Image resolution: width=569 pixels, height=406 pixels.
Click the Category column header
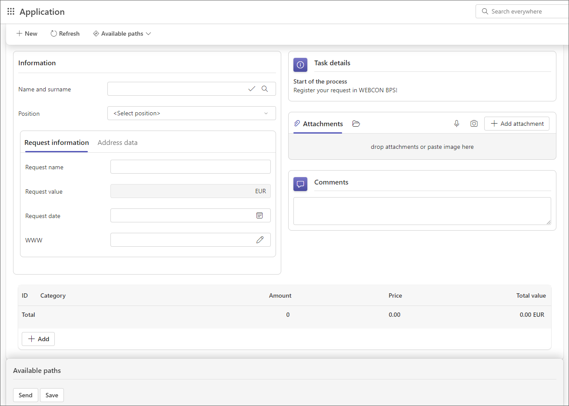pyautogui.click(x=53, y=295)
